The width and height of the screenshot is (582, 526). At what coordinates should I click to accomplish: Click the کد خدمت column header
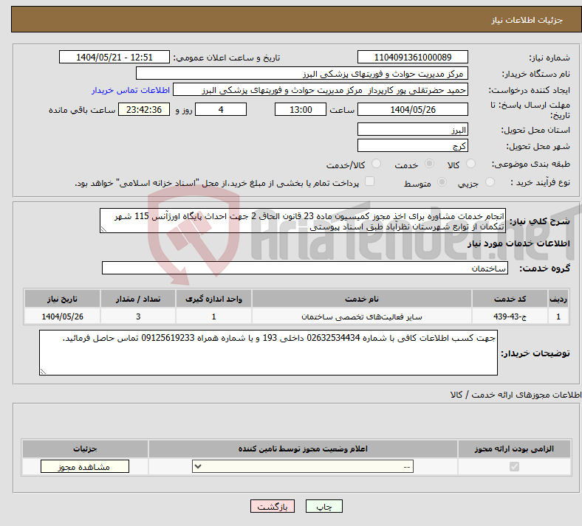tap(510, 299)
